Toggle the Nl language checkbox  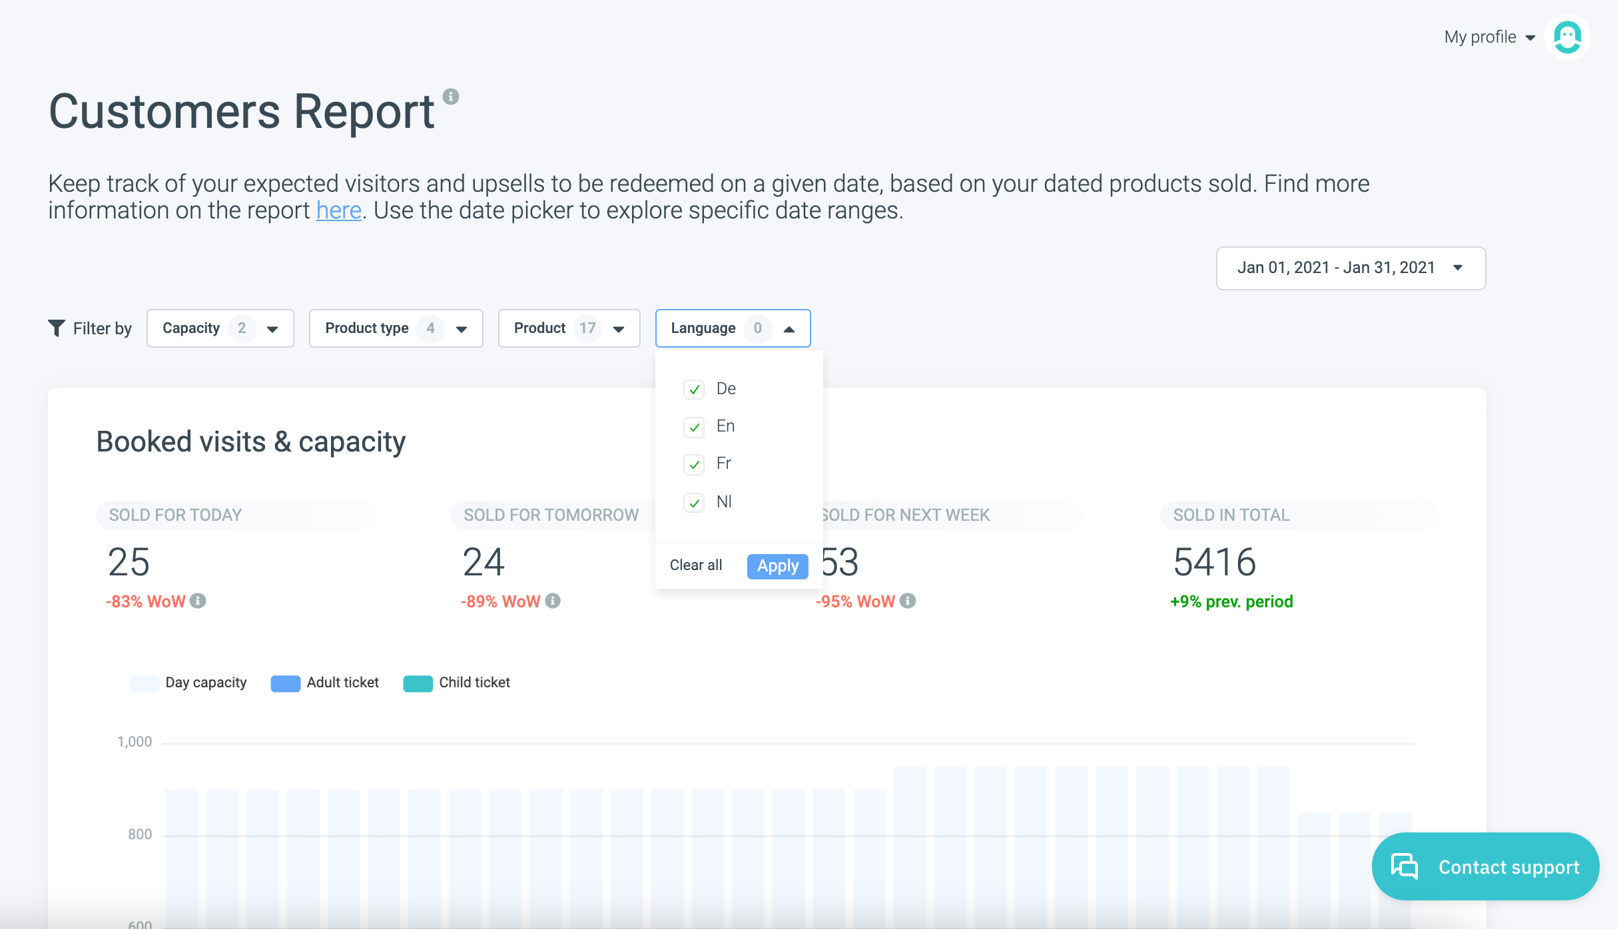tap(694, 502)
